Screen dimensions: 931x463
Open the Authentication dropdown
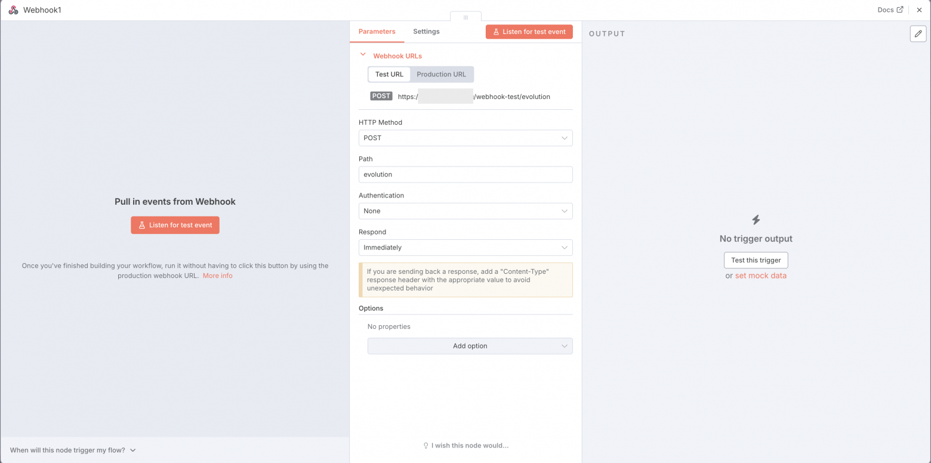tap(465, 211)
